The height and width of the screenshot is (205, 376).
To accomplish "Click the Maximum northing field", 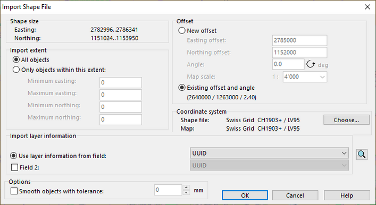I will pyautogui.click(x=121, y=119).
